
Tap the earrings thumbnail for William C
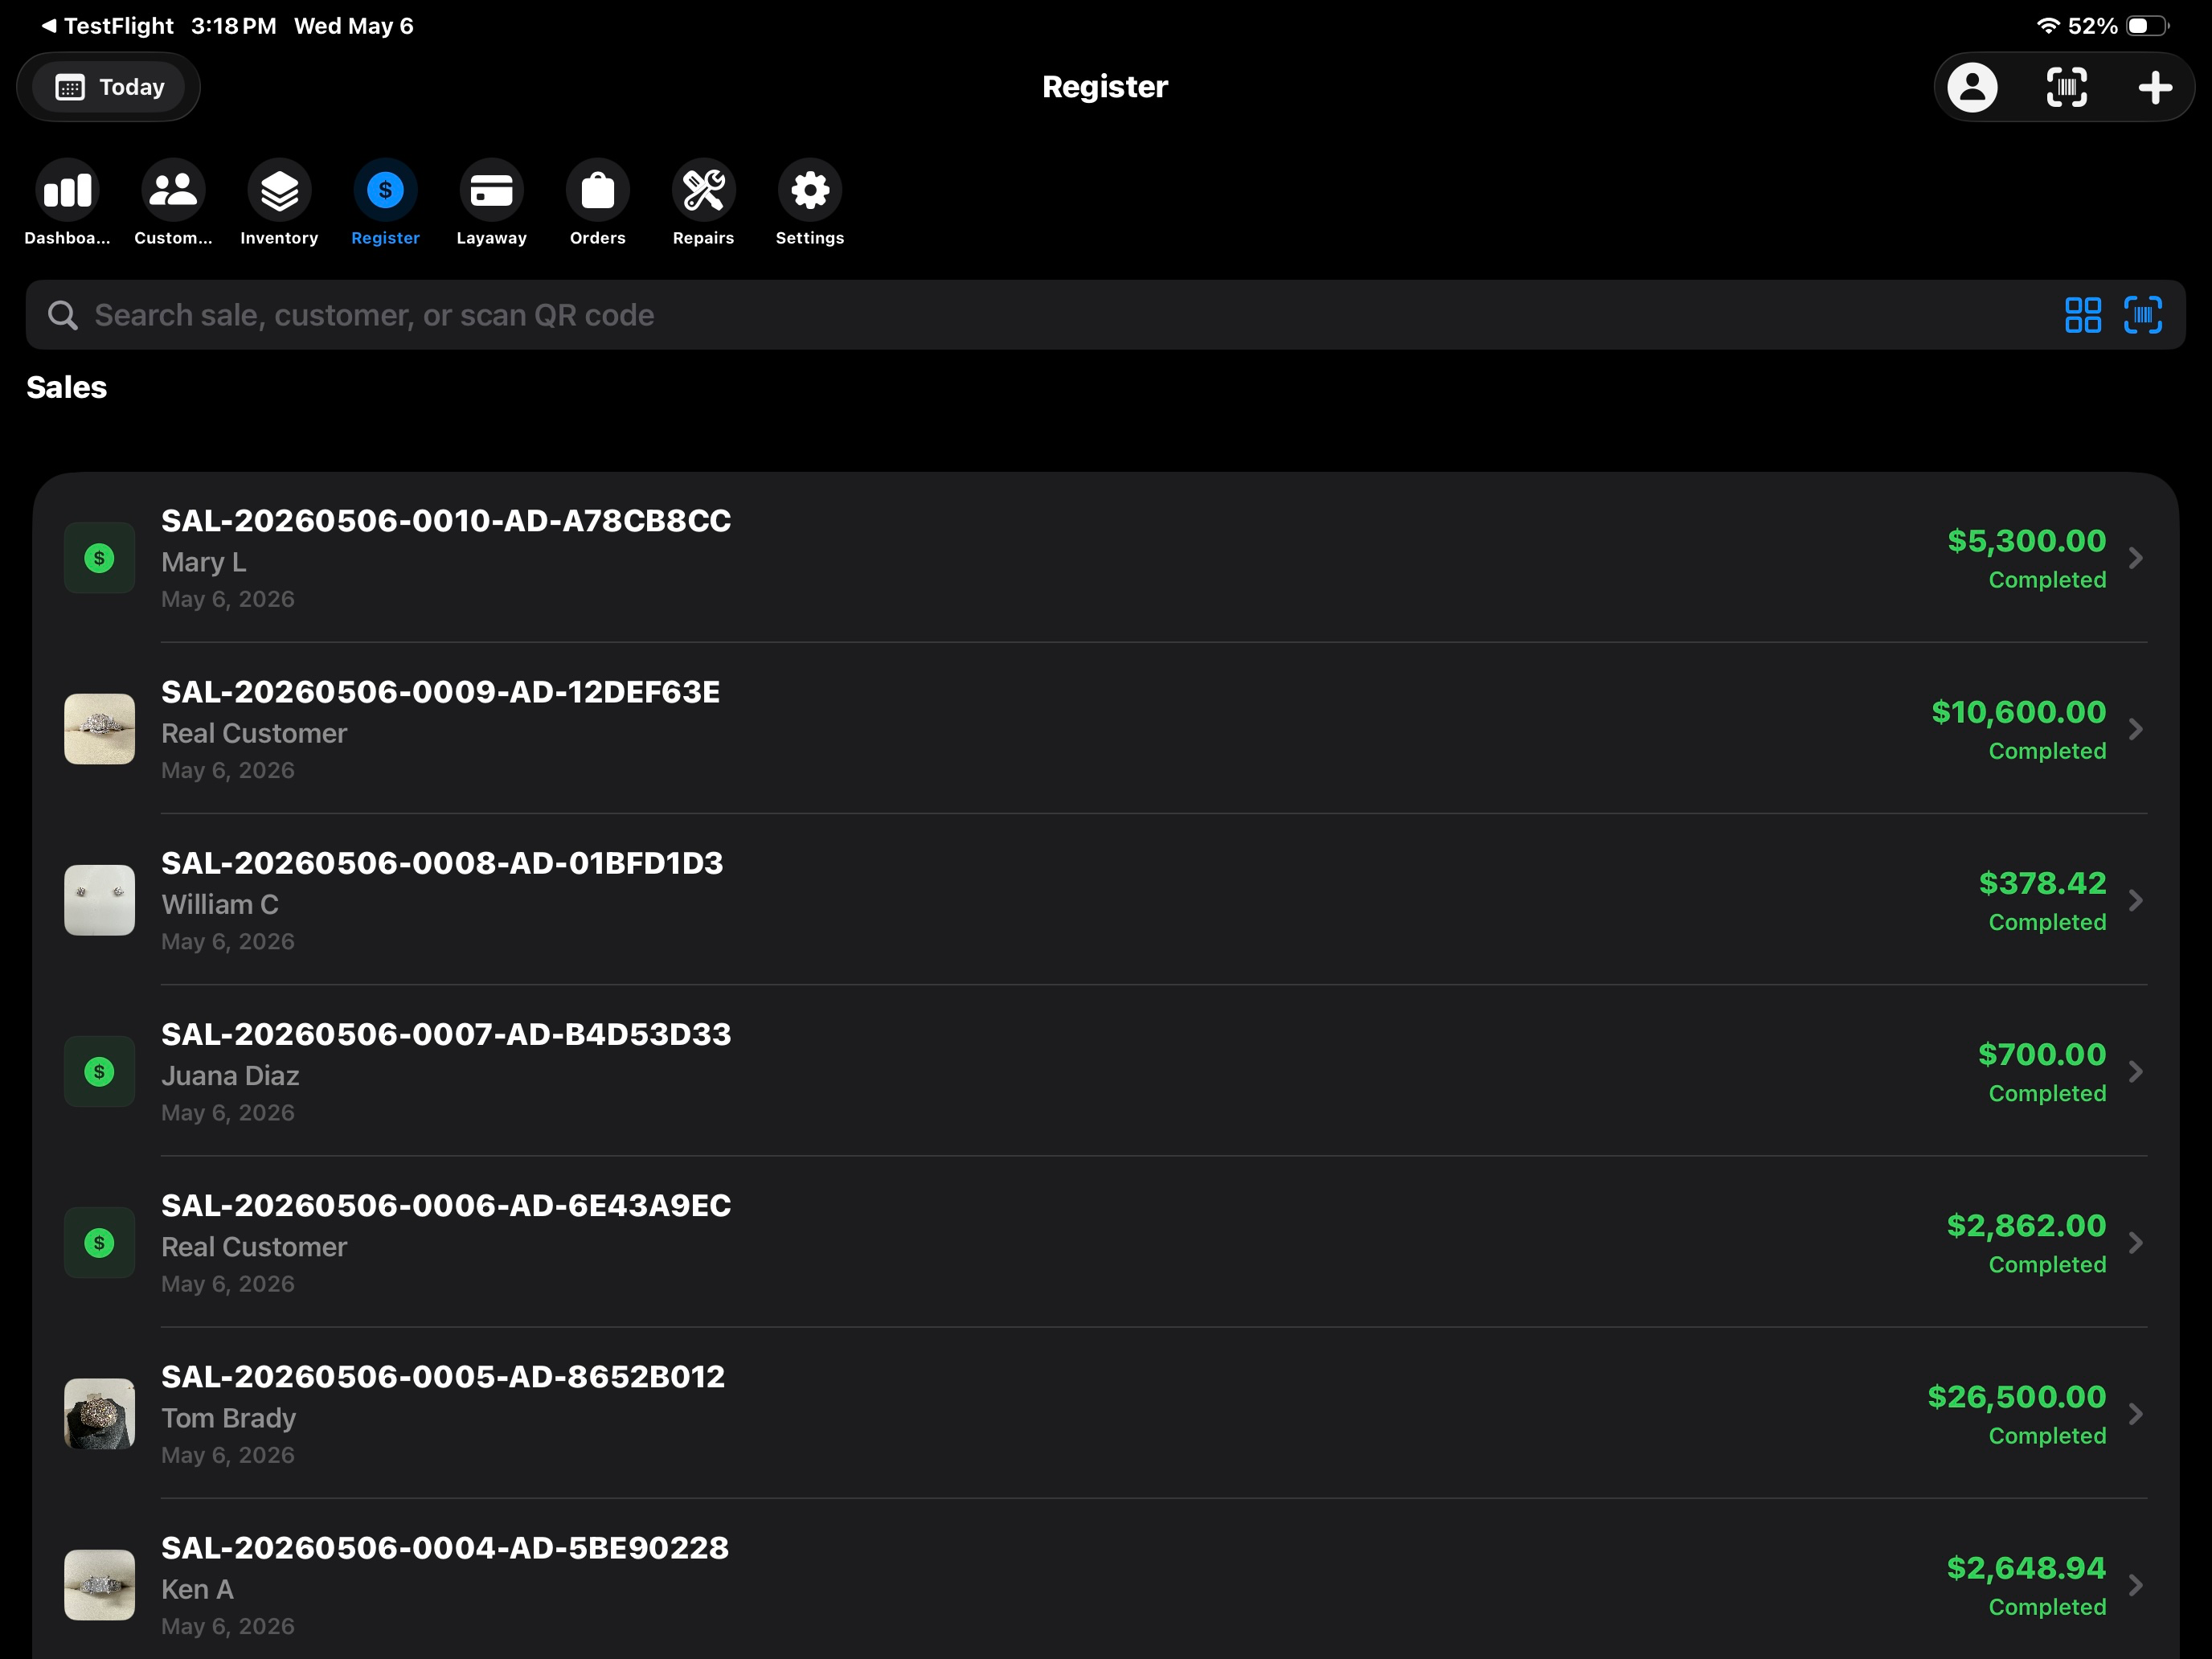tap(99, 900)
